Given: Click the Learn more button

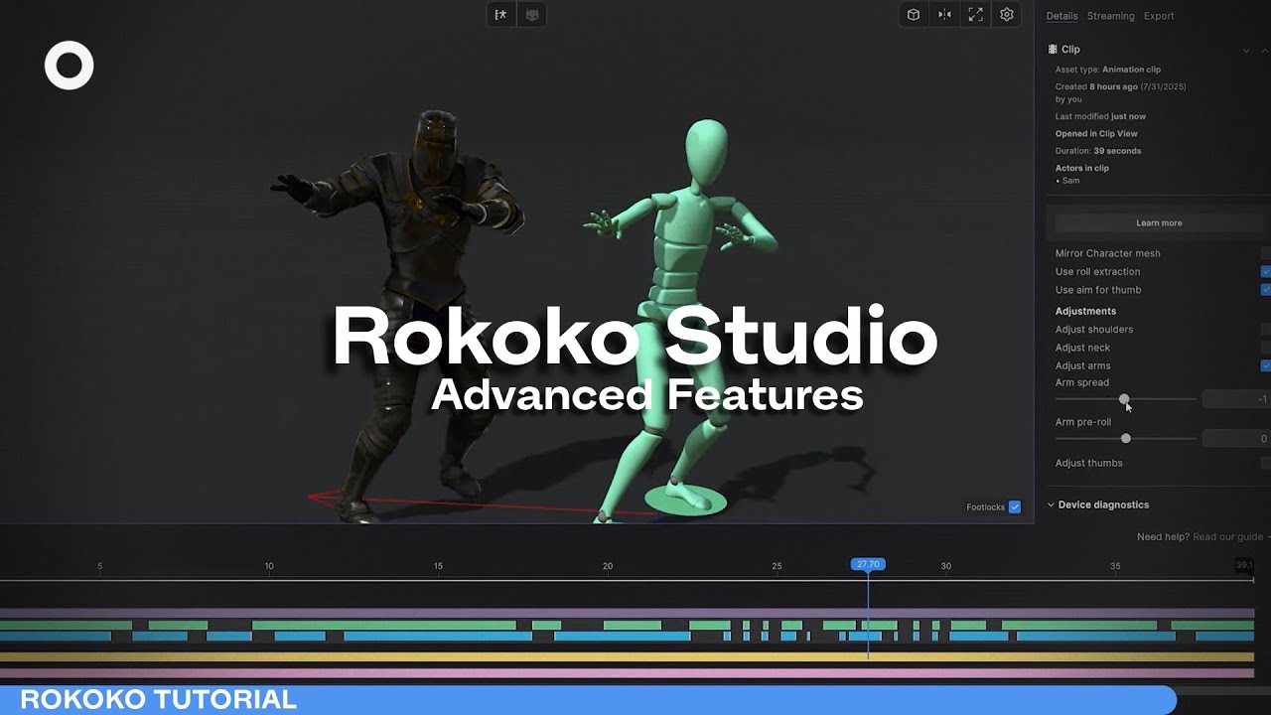Looking at the screenshot, I should pyautogui.click(x=1159, y=223).
